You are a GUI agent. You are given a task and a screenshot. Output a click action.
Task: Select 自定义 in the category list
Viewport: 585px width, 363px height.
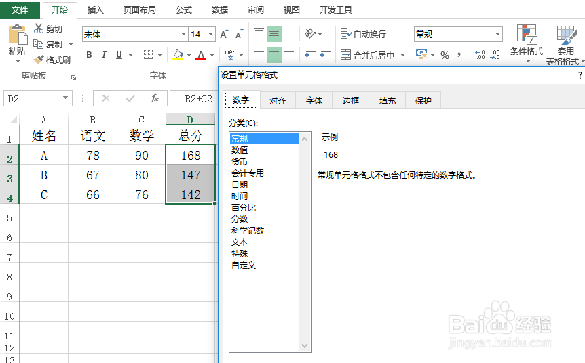(x=244, y=265)
